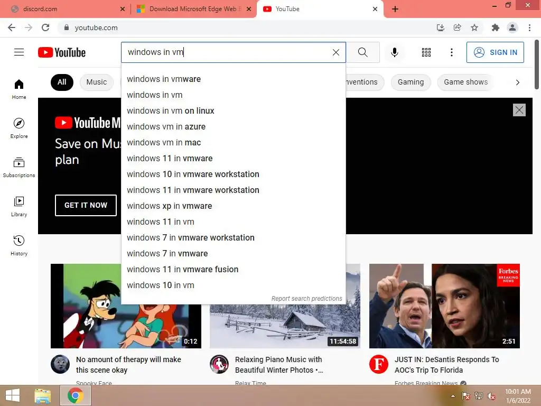Choose suggestion "windows 10 in vm"
541x406 pixels.
[233, 285]
